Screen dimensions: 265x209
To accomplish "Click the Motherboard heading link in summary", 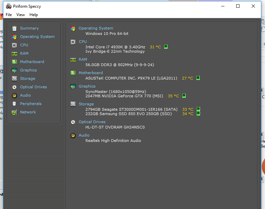I will click(x=90, y=73).
